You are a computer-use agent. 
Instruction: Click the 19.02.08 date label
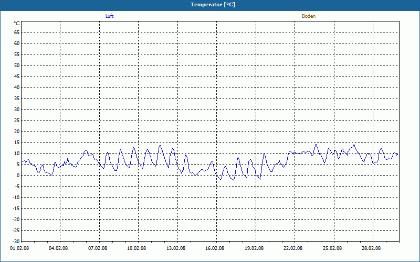[254, 248]
